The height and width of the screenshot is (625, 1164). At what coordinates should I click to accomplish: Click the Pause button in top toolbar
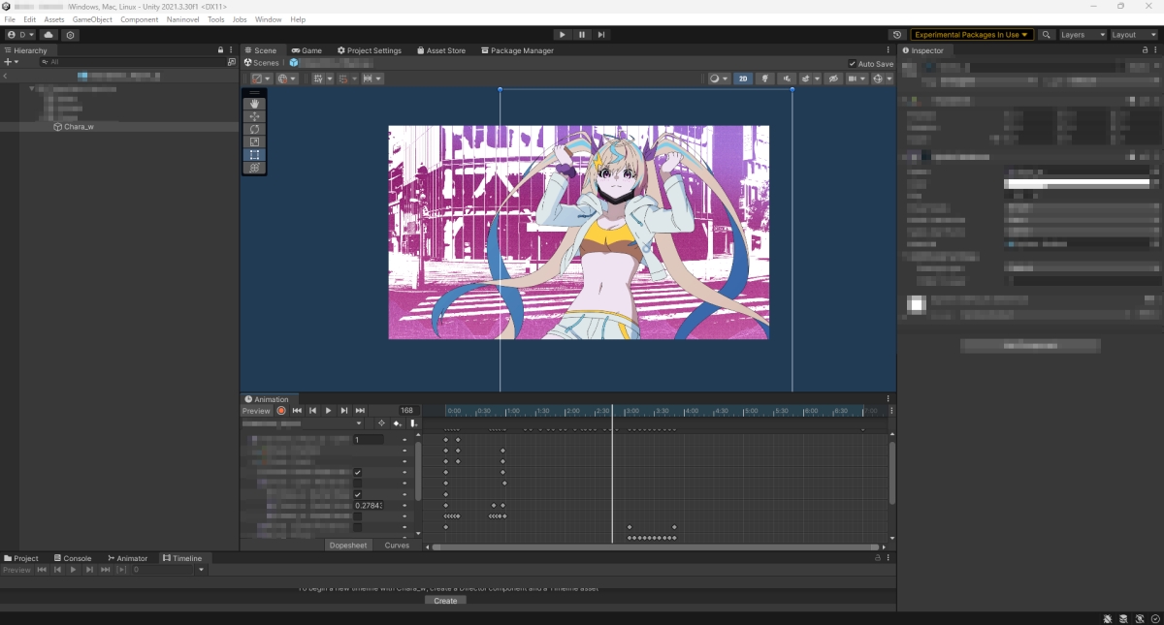582,35
